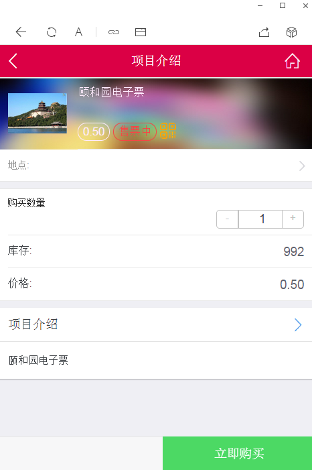312x470 pixels.
Task: Click the 0.50 price badge on banner
Action: (x=94, y=131)
